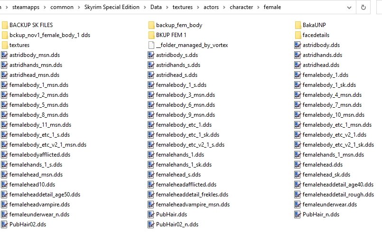Viewport: 382px width, 233px height.
Task: Navigate to character breadcrumb segment
Action: coord(241,7)
